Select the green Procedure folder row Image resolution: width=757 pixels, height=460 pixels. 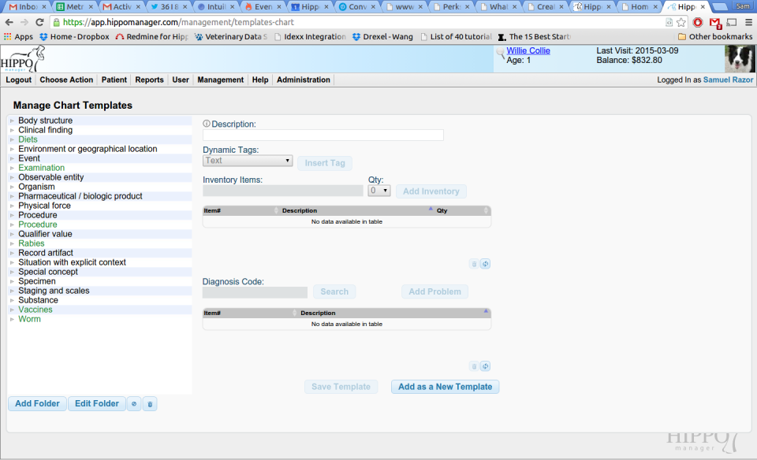click(x=100, y=224)
